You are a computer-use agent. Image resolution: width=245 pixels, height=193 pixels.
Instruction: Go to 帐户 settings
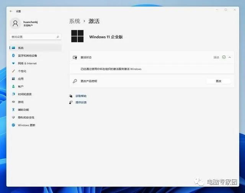point(21,87)
